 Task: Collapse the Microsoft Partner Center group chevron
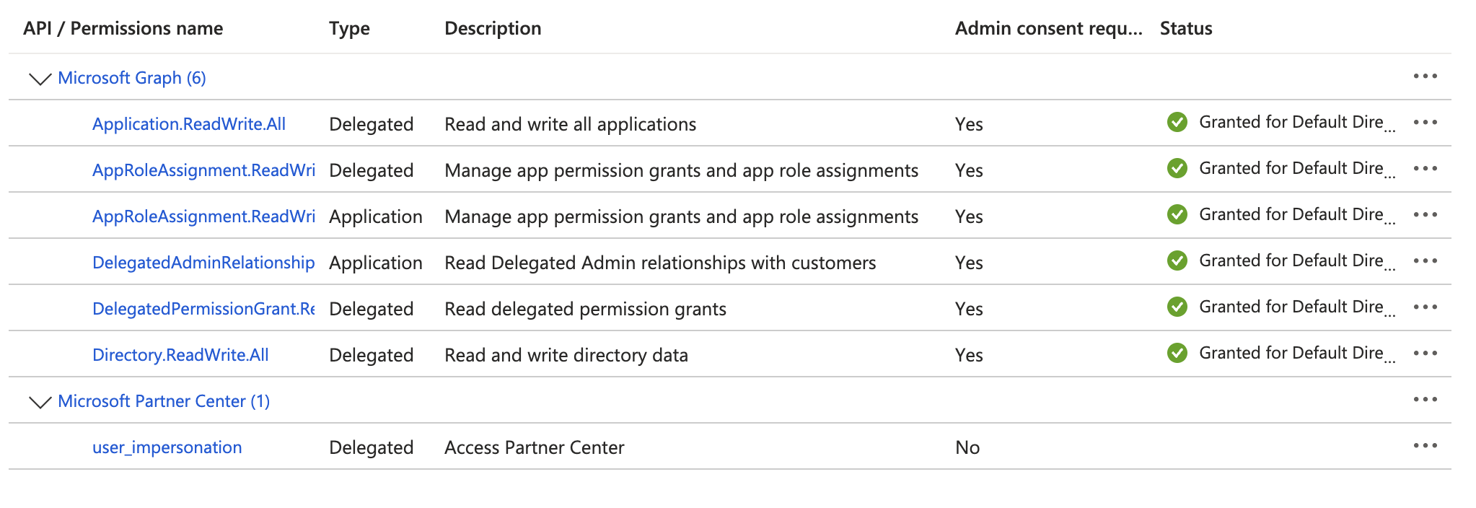pyautogui.click(x=40, y=402)
